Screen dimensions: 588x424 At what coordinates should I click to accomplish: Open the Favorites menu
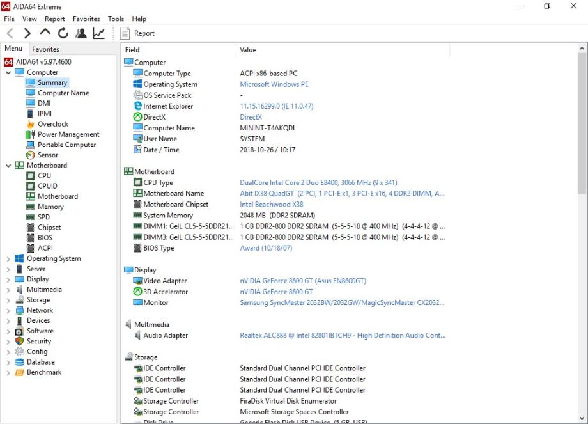click(x=86, y=19)
